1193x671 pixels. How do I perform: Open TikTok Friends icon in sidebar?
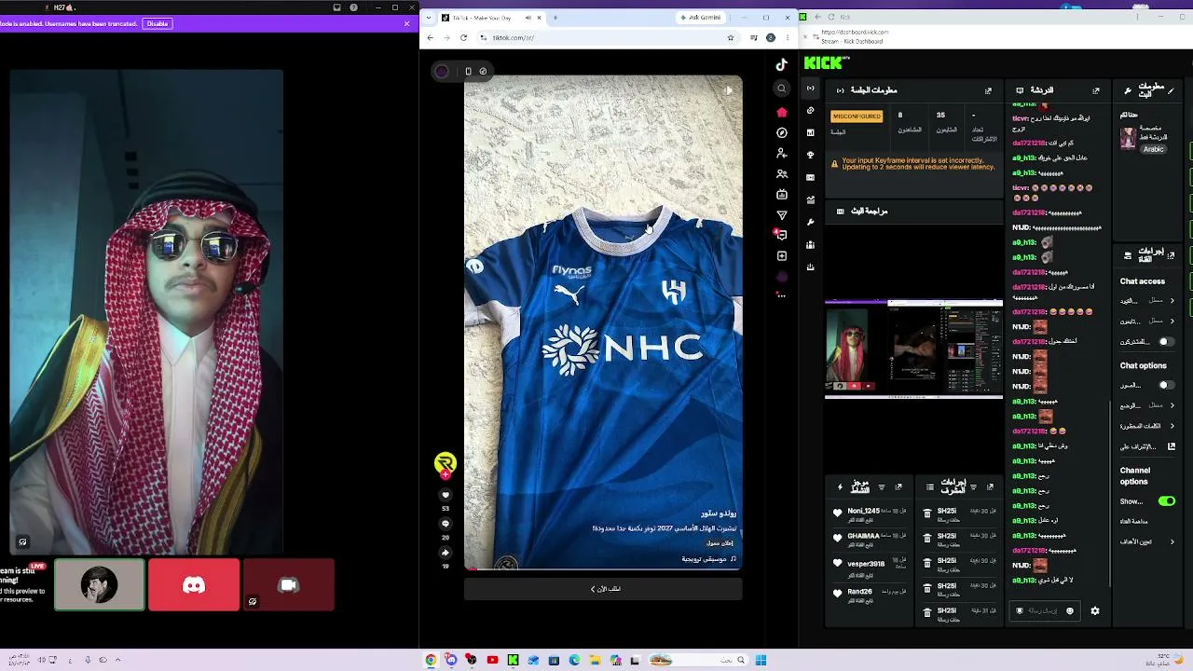coord(782,174)
